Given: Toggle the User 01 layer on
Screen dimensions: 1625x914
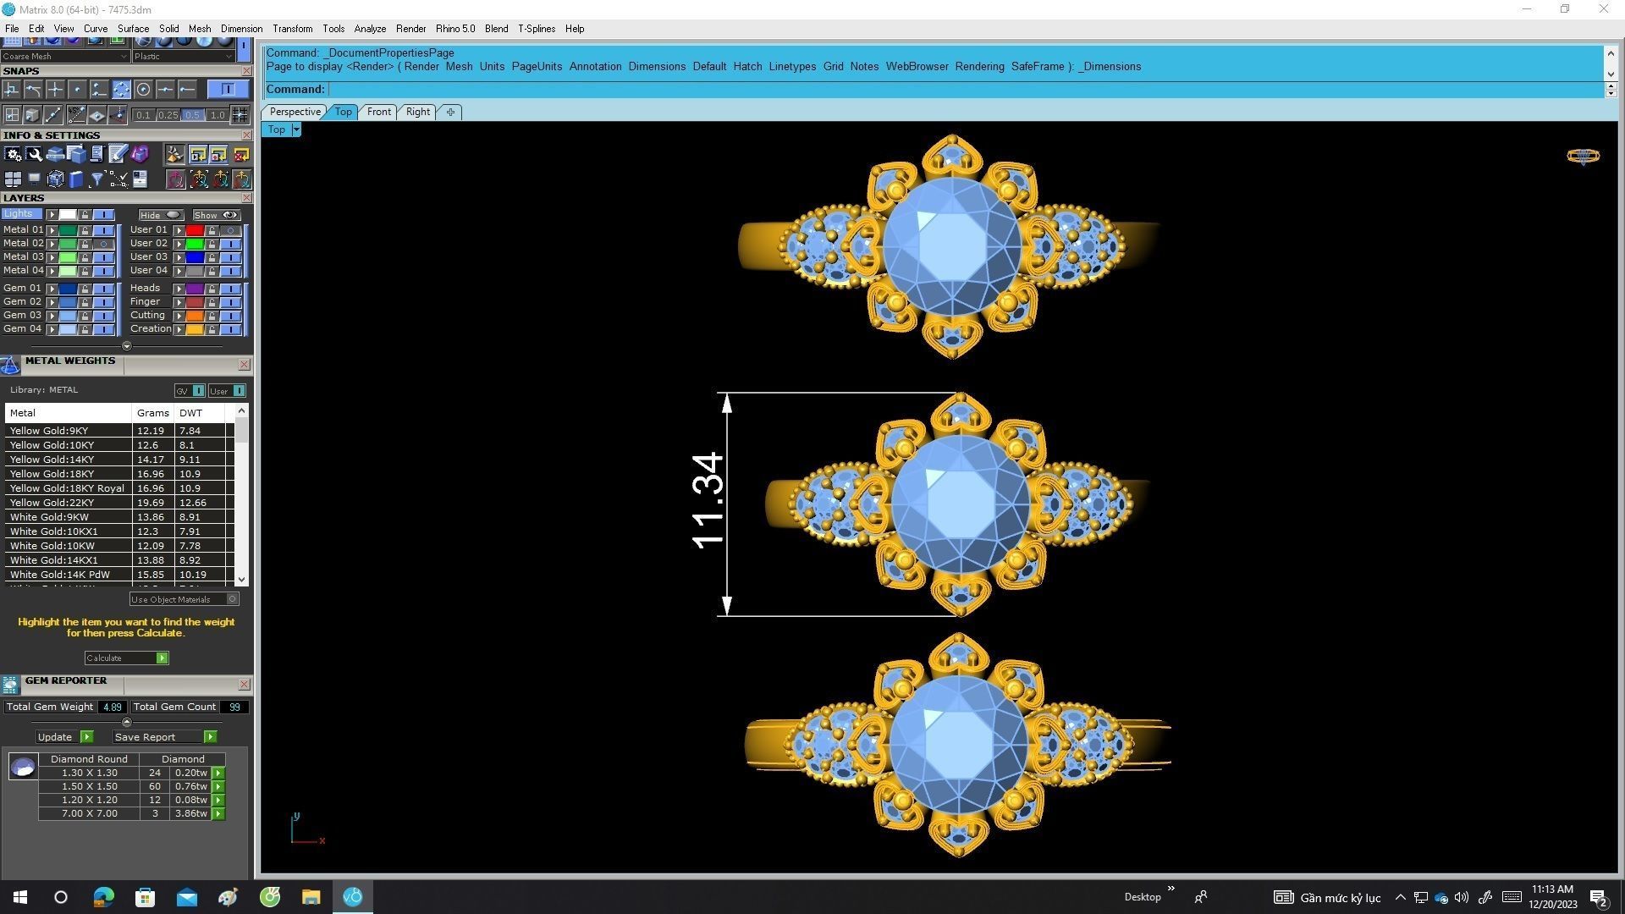Looking at the screenshot, I should [x=230, y=230].
